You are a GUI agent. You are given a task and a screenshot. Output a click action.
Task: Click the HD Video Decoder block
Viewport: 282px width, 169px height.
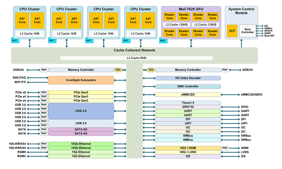(188, 78)
